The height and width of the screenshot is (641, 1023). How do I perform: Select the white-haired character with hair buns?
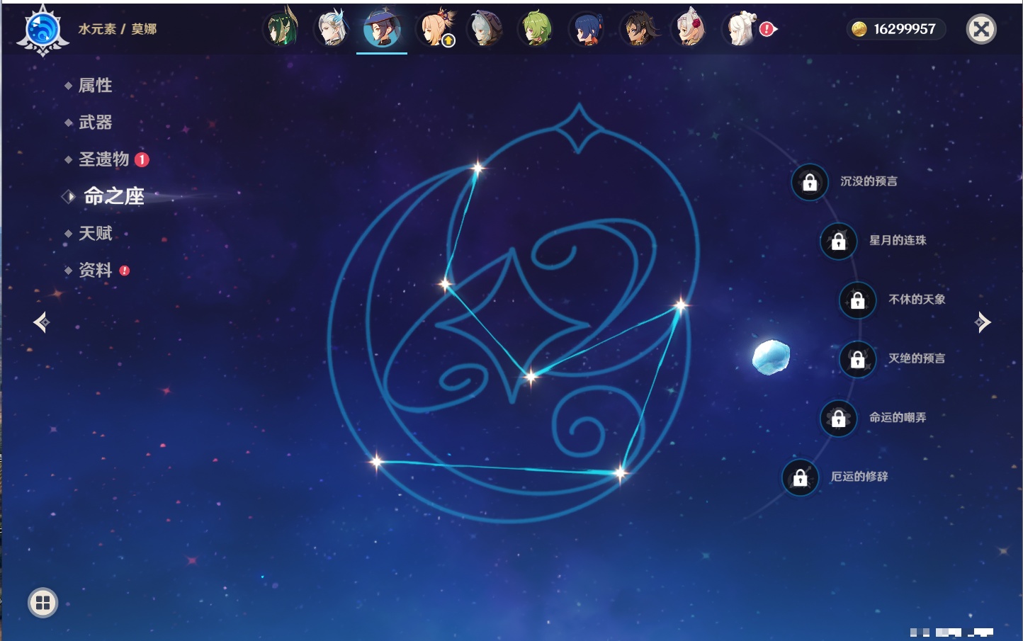point(740,29)
